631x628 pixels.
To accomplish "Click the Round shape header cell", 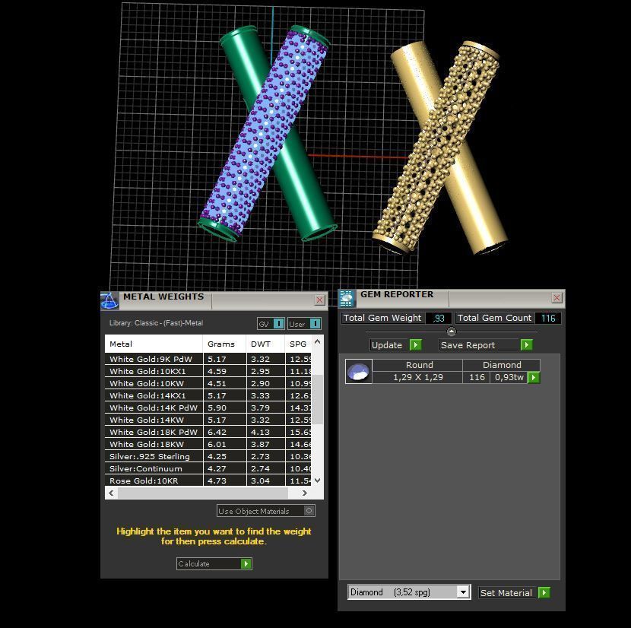I will [417, 365].
